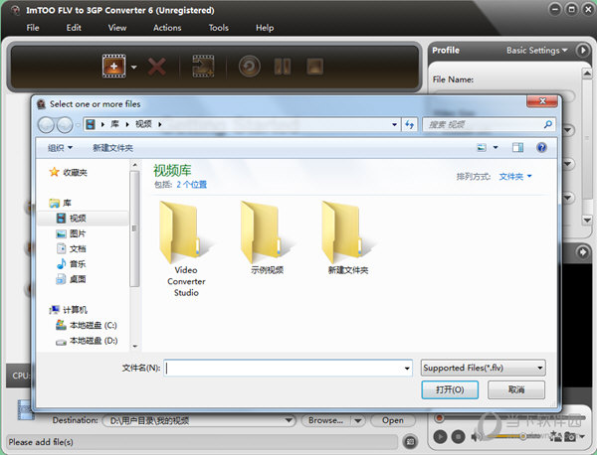Expand the Basic Settings dropdown

point(537,51)
